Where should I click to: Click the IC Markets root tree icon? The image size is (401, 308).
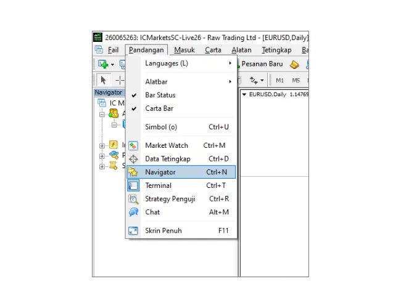102,103
